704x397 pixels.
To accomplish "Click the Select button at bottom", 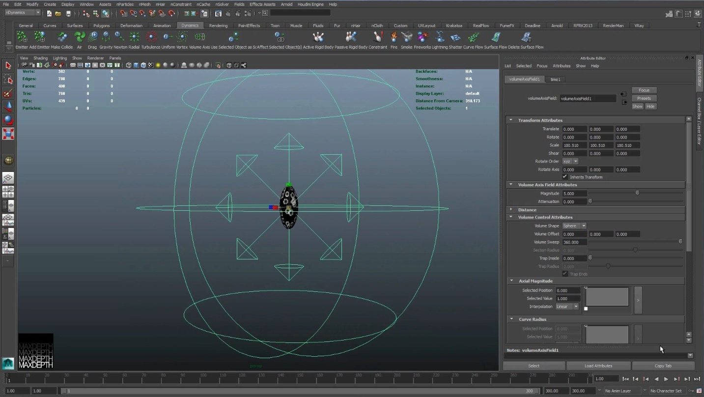I will (x=534, y=366).
